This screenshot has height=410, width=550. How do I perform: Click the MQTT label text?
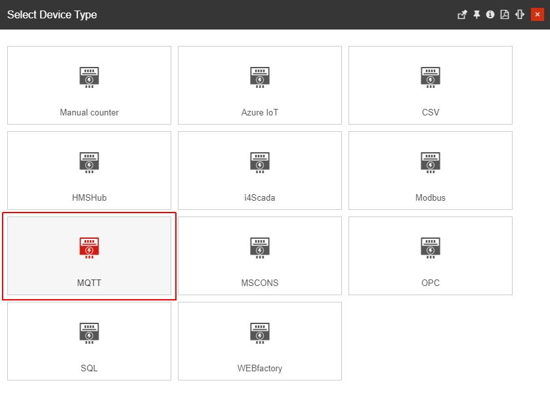[89, 283]
